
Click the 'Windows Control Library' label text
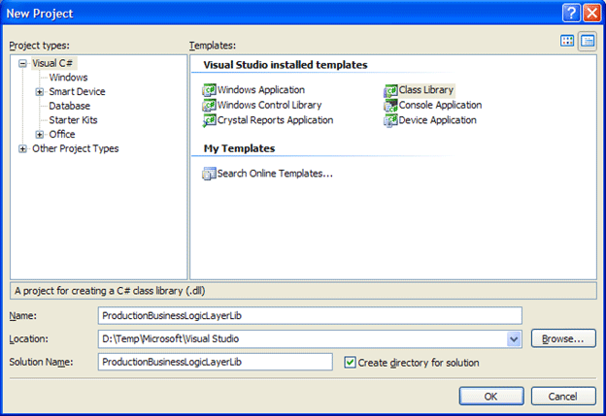pos(269,105)
